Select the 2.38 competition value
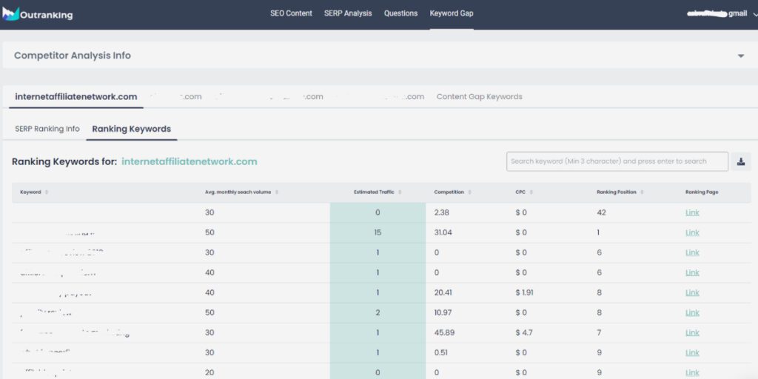 click(442, 212)
